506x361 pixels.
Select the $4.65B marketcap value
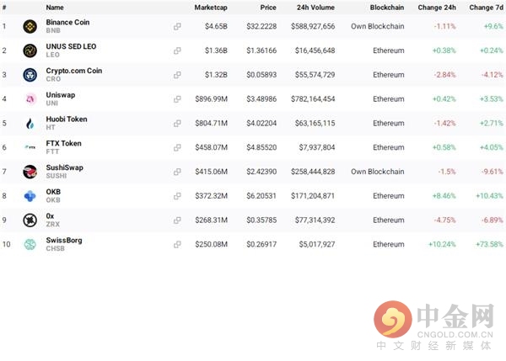point(216,26)
